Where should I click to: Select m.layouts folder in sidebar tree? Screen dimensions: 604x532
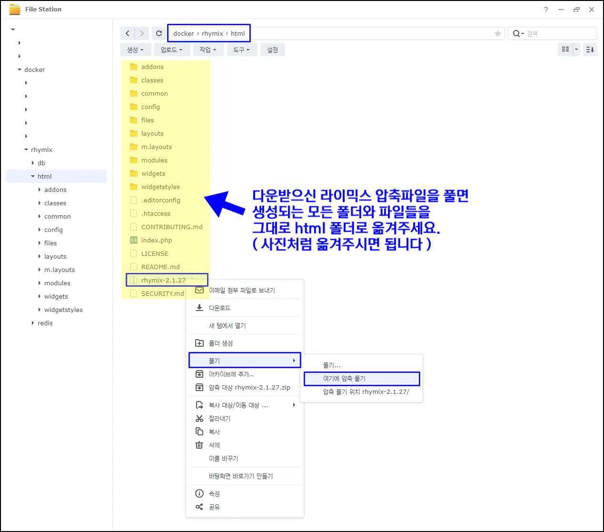59,270
